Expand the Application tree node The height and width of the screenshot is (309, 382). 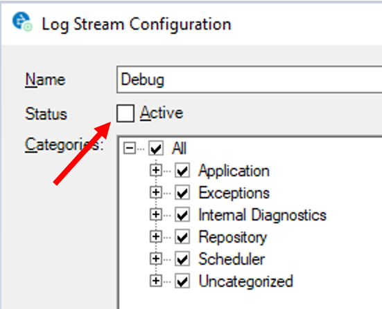pos(156,171)
